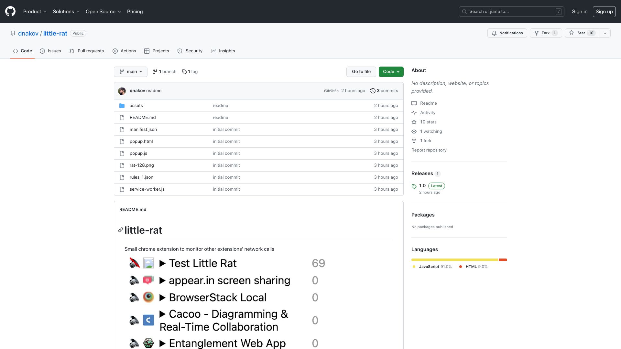
Task: Open the popup.js file
Action: (138, 153)
